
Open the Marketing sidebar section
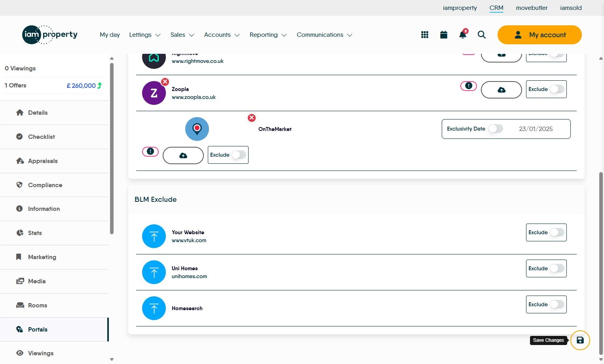[55, 257]
